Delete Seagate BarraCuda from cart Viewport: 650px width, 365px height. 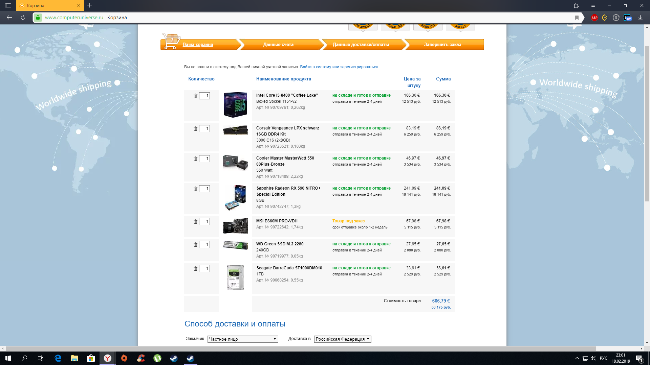[195, 269]
